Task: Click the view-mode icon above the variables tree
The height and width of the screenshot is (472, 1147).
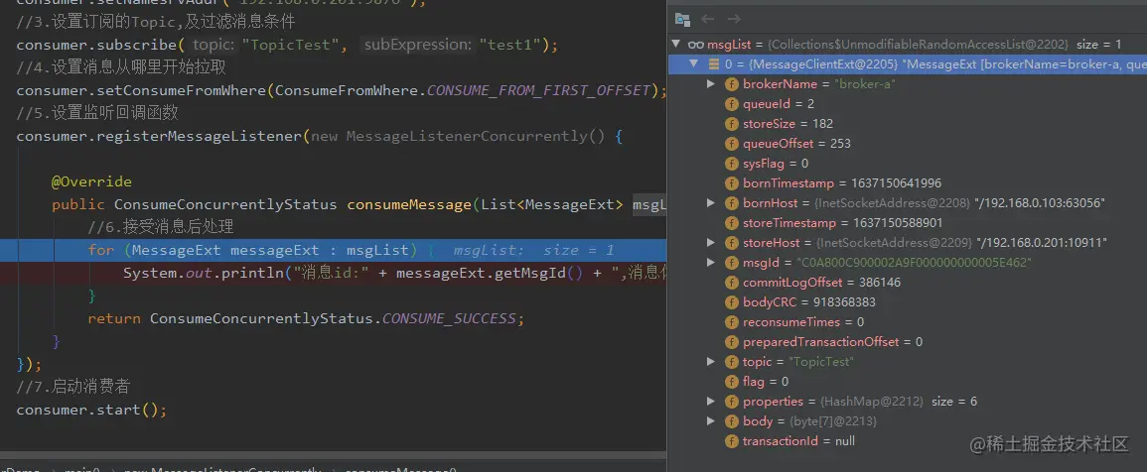Action: point(682,20)
